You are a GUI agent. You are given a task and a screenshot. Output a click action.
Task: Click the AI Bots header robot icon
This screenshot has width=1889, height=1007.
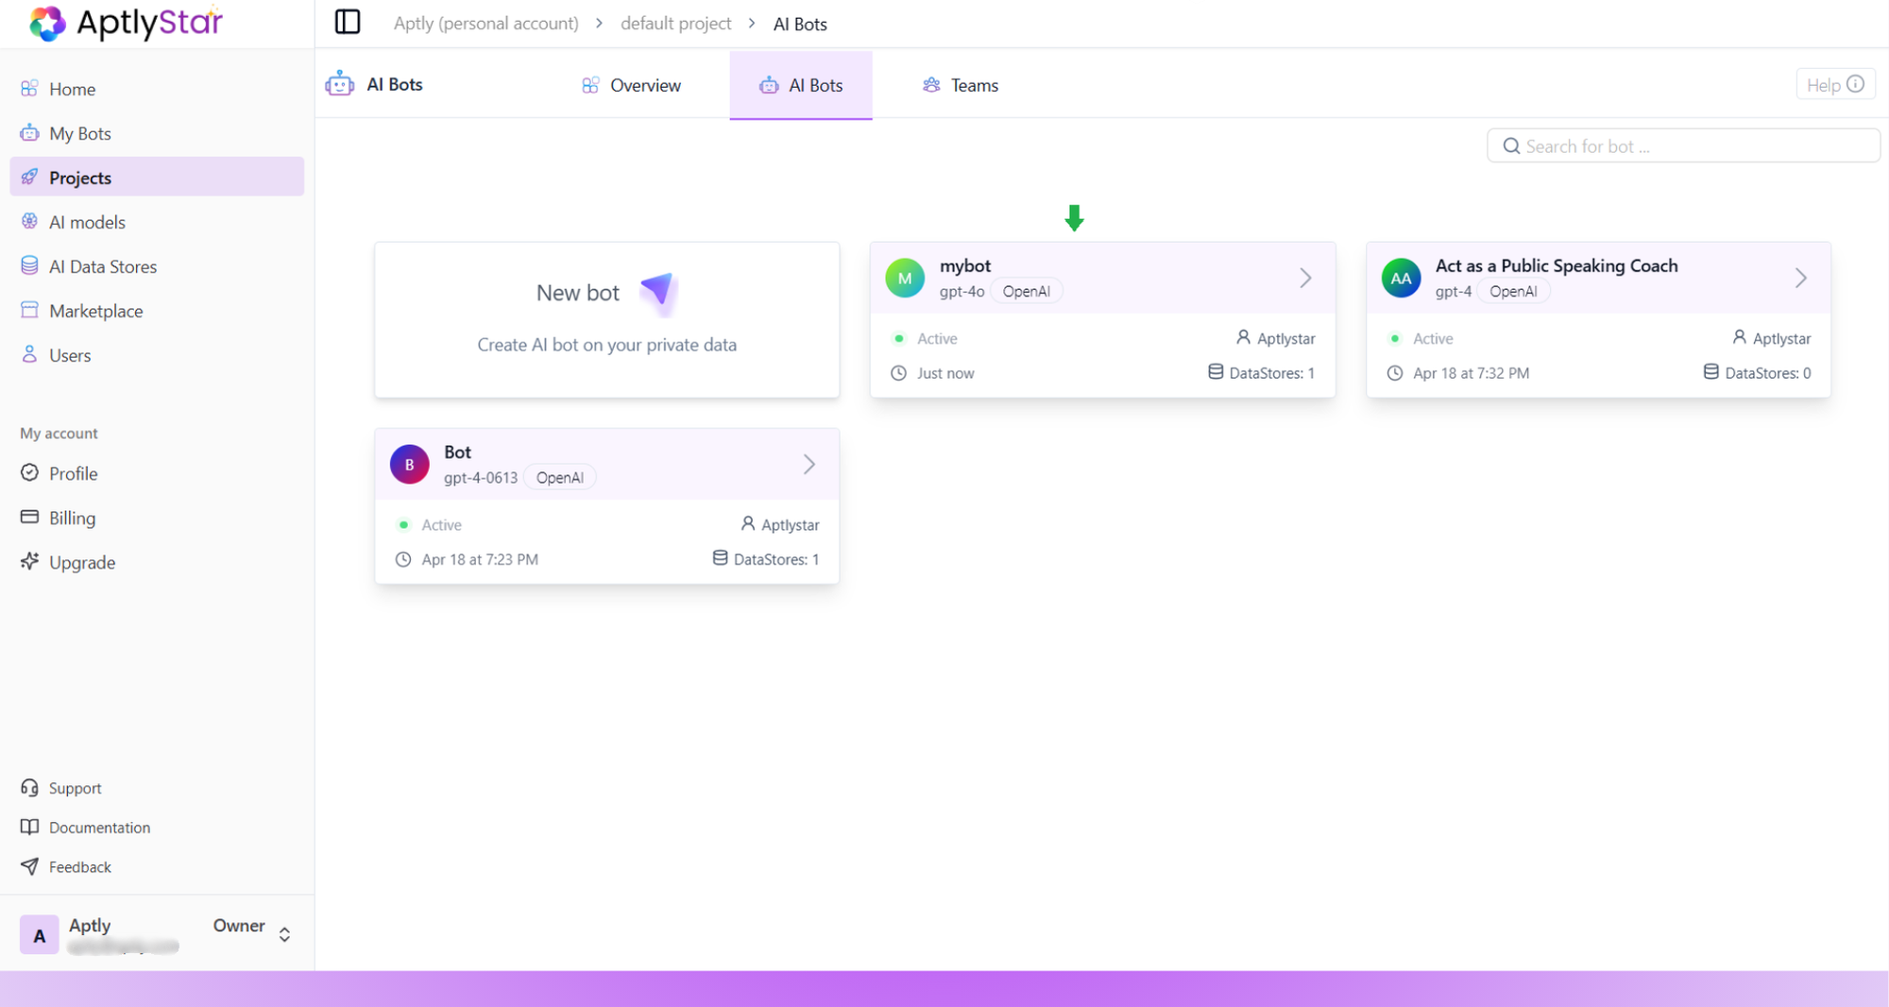click(339, 84)
